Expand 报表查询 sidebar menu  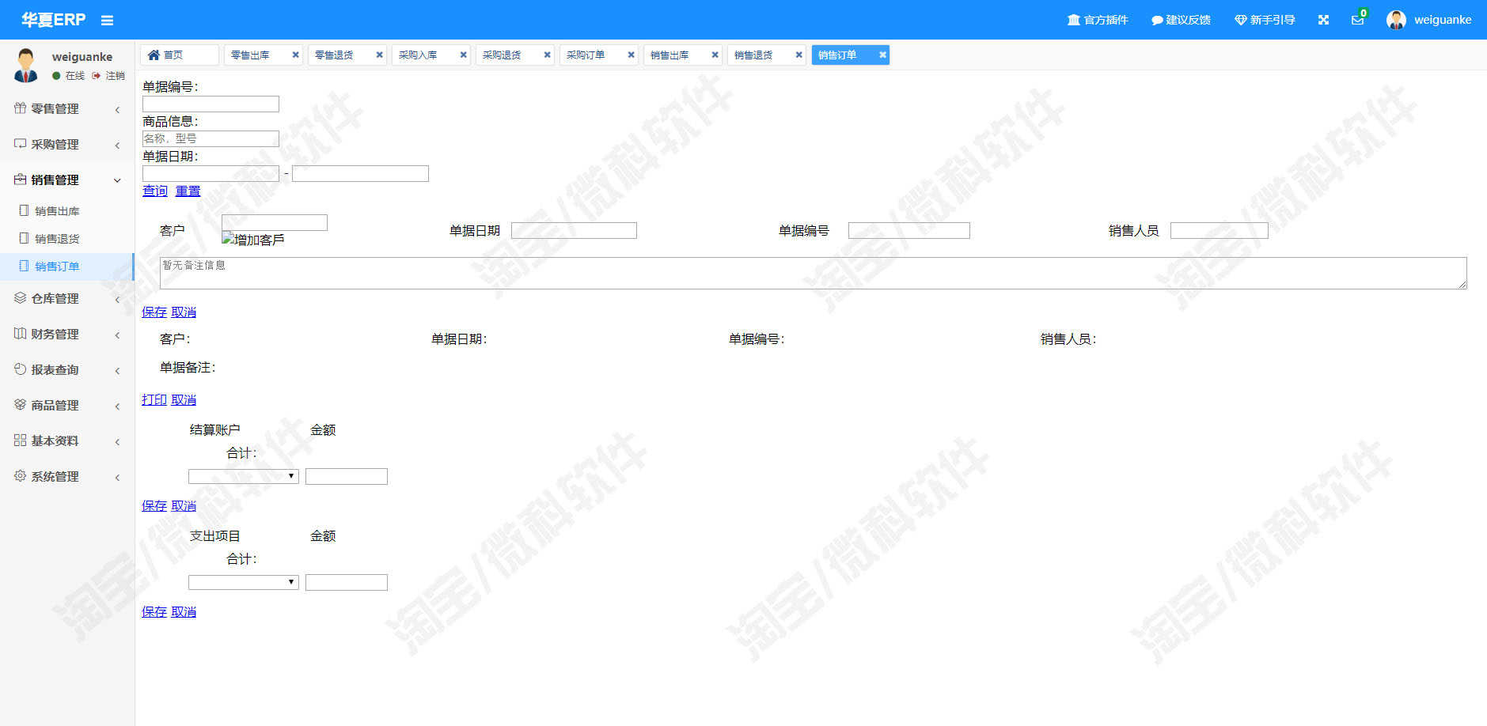click(x=67, y=370)
